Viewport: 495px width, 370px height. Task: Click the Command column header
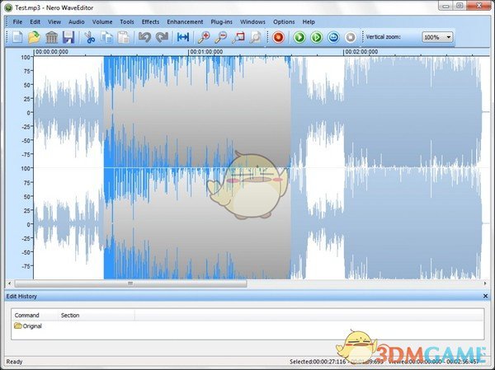[x=35, y=315]
